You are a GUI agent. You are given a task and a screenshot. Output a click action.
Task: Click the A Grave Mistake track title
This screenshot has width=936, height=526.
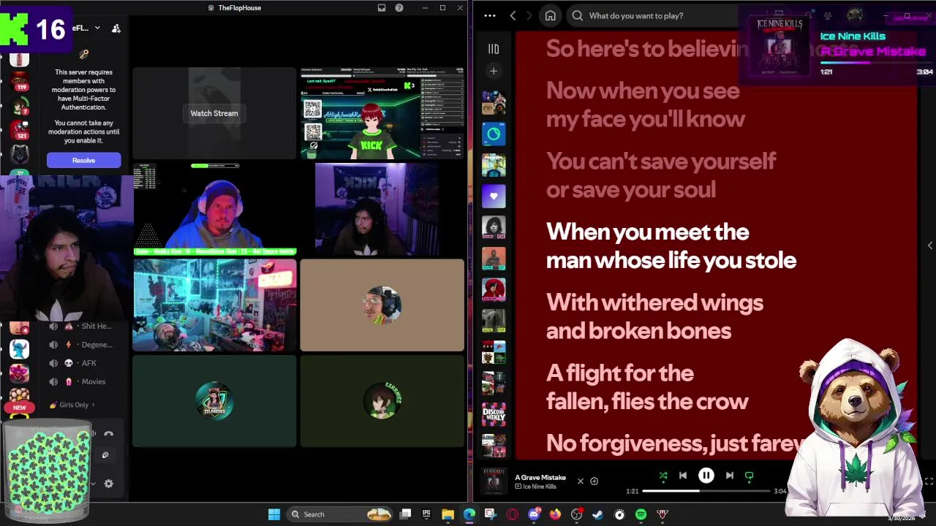pos(540,477)
